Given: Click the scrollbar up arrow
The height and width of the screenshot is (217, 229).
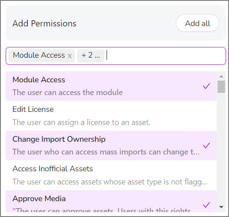Looking at the screenshot, I should (221, 76).
